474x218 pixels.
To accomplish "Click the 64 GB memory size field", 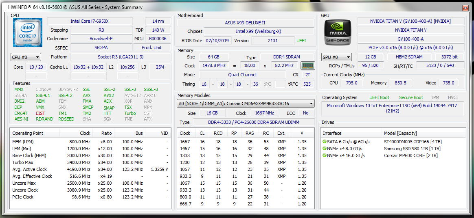I will tap(214, 57).
